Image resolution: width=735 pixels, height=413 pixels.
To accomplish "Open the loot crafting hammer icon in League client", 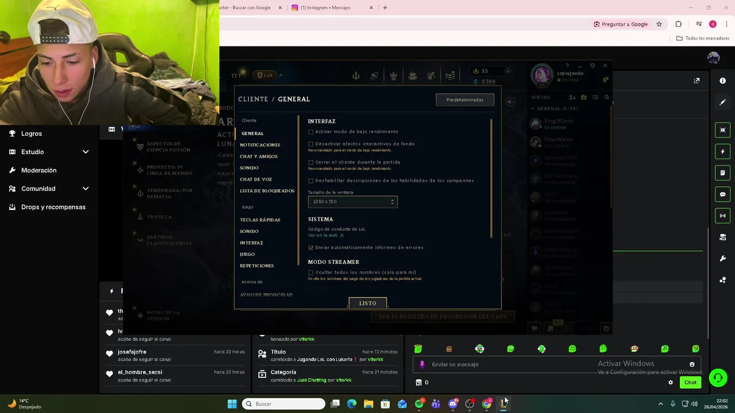I will tap(431, 76).
